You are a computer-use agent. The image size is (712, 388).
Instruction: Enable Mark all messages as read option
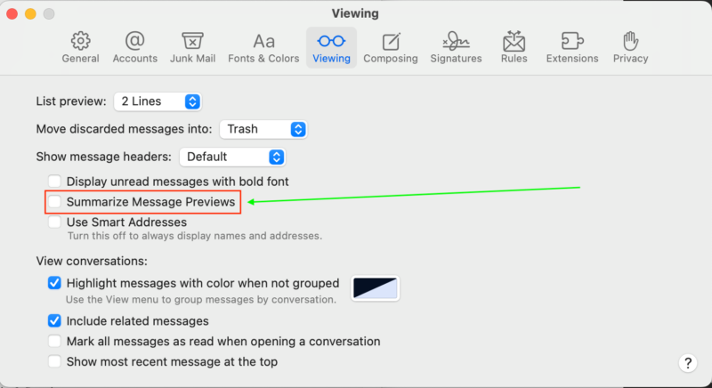[x=54, y=341]
